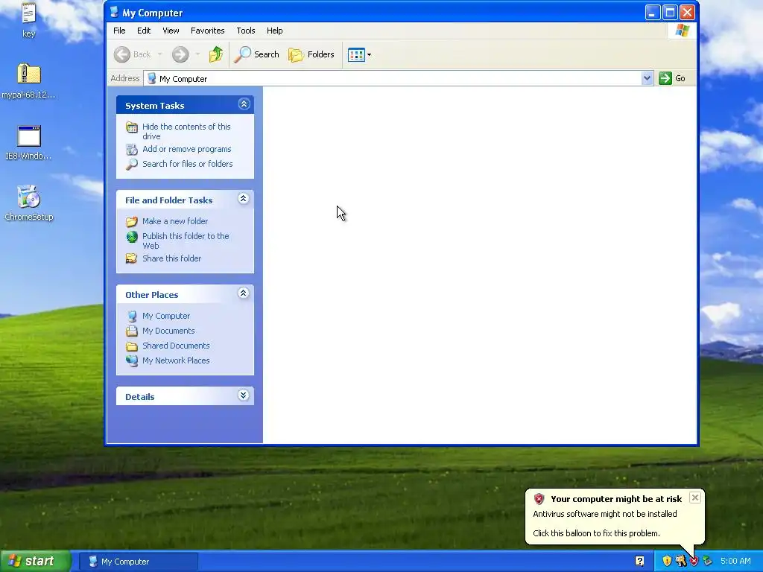Screen dimensions: 763x572
Task: Click the Add or remove programs icon
Action: (x=132, y=149)
